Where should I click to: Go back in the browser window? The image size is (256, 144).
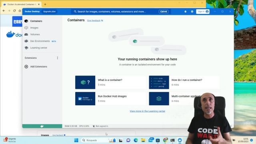point(4,11)
